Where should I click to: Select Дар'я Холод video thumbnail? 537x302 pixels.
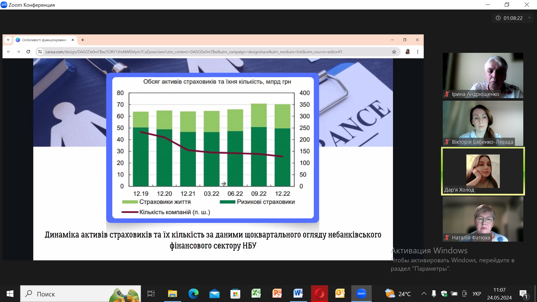coord(483,171)
